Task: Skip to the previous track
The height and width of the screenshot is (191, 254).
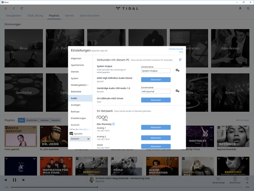Action: 6,180
